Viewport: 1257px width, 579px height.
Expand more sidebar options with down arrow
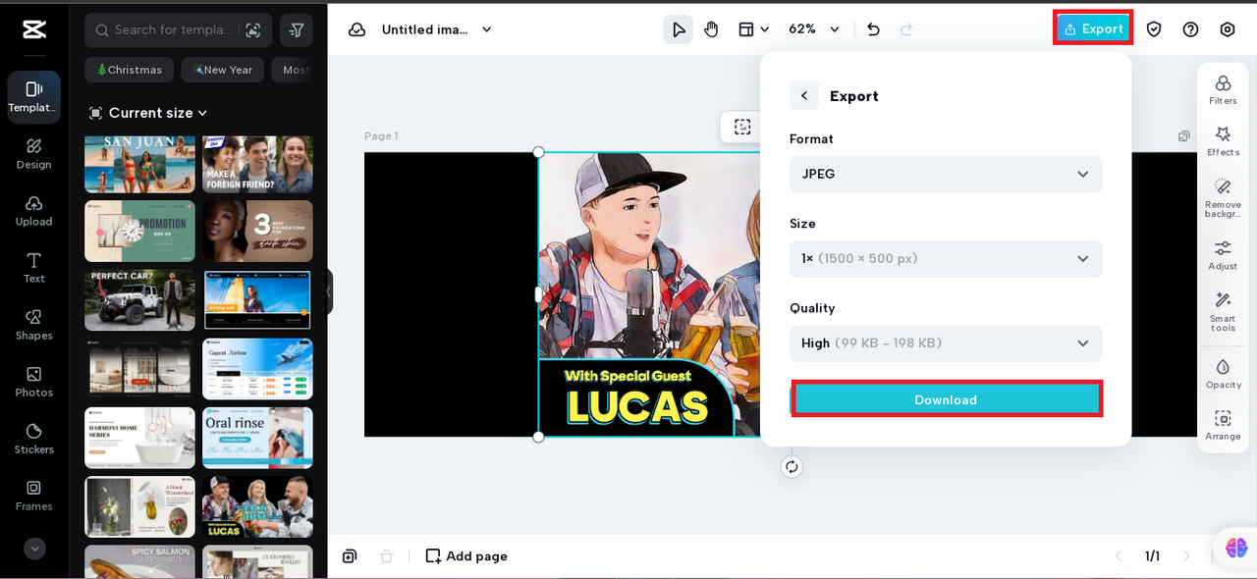tap(34, 549)
